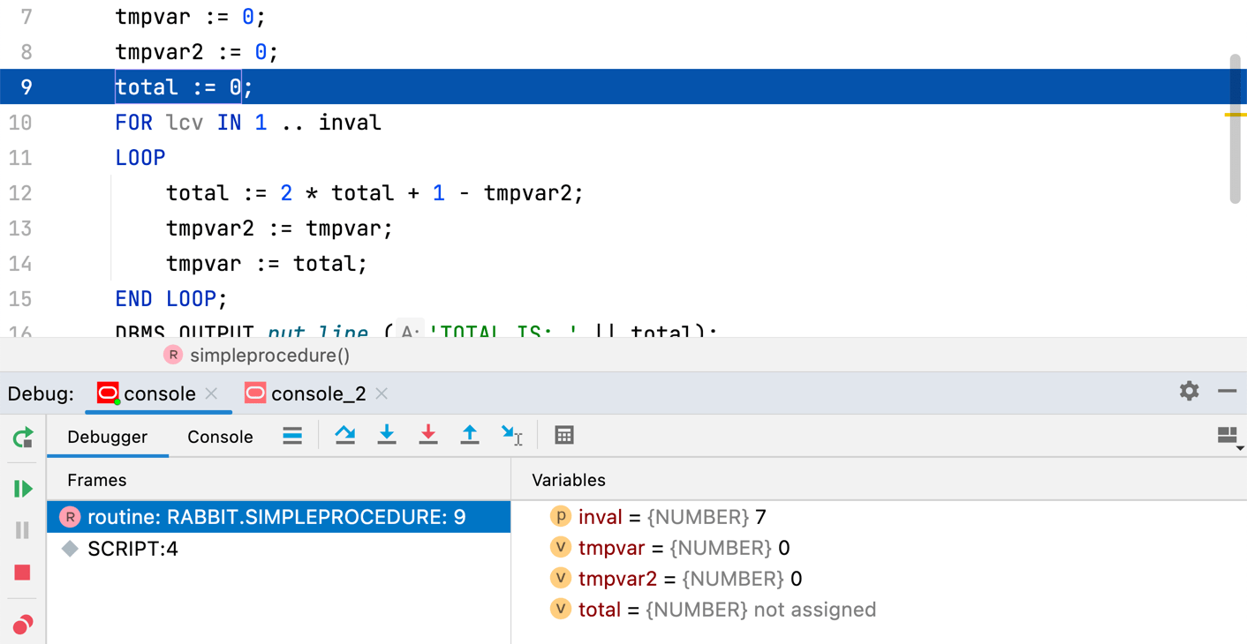This screenshot has height=644, width=1247.
Task: Step Over the current line
Action: (x=344, y=435)
